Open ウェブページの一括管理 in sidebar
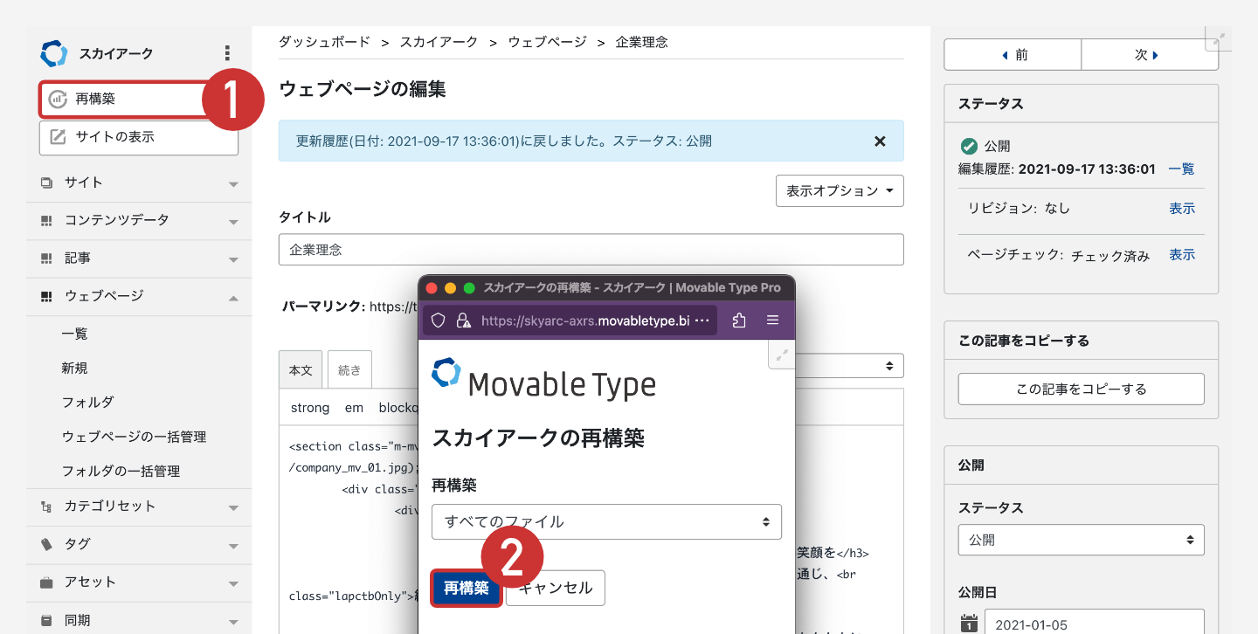 point(134,437)
